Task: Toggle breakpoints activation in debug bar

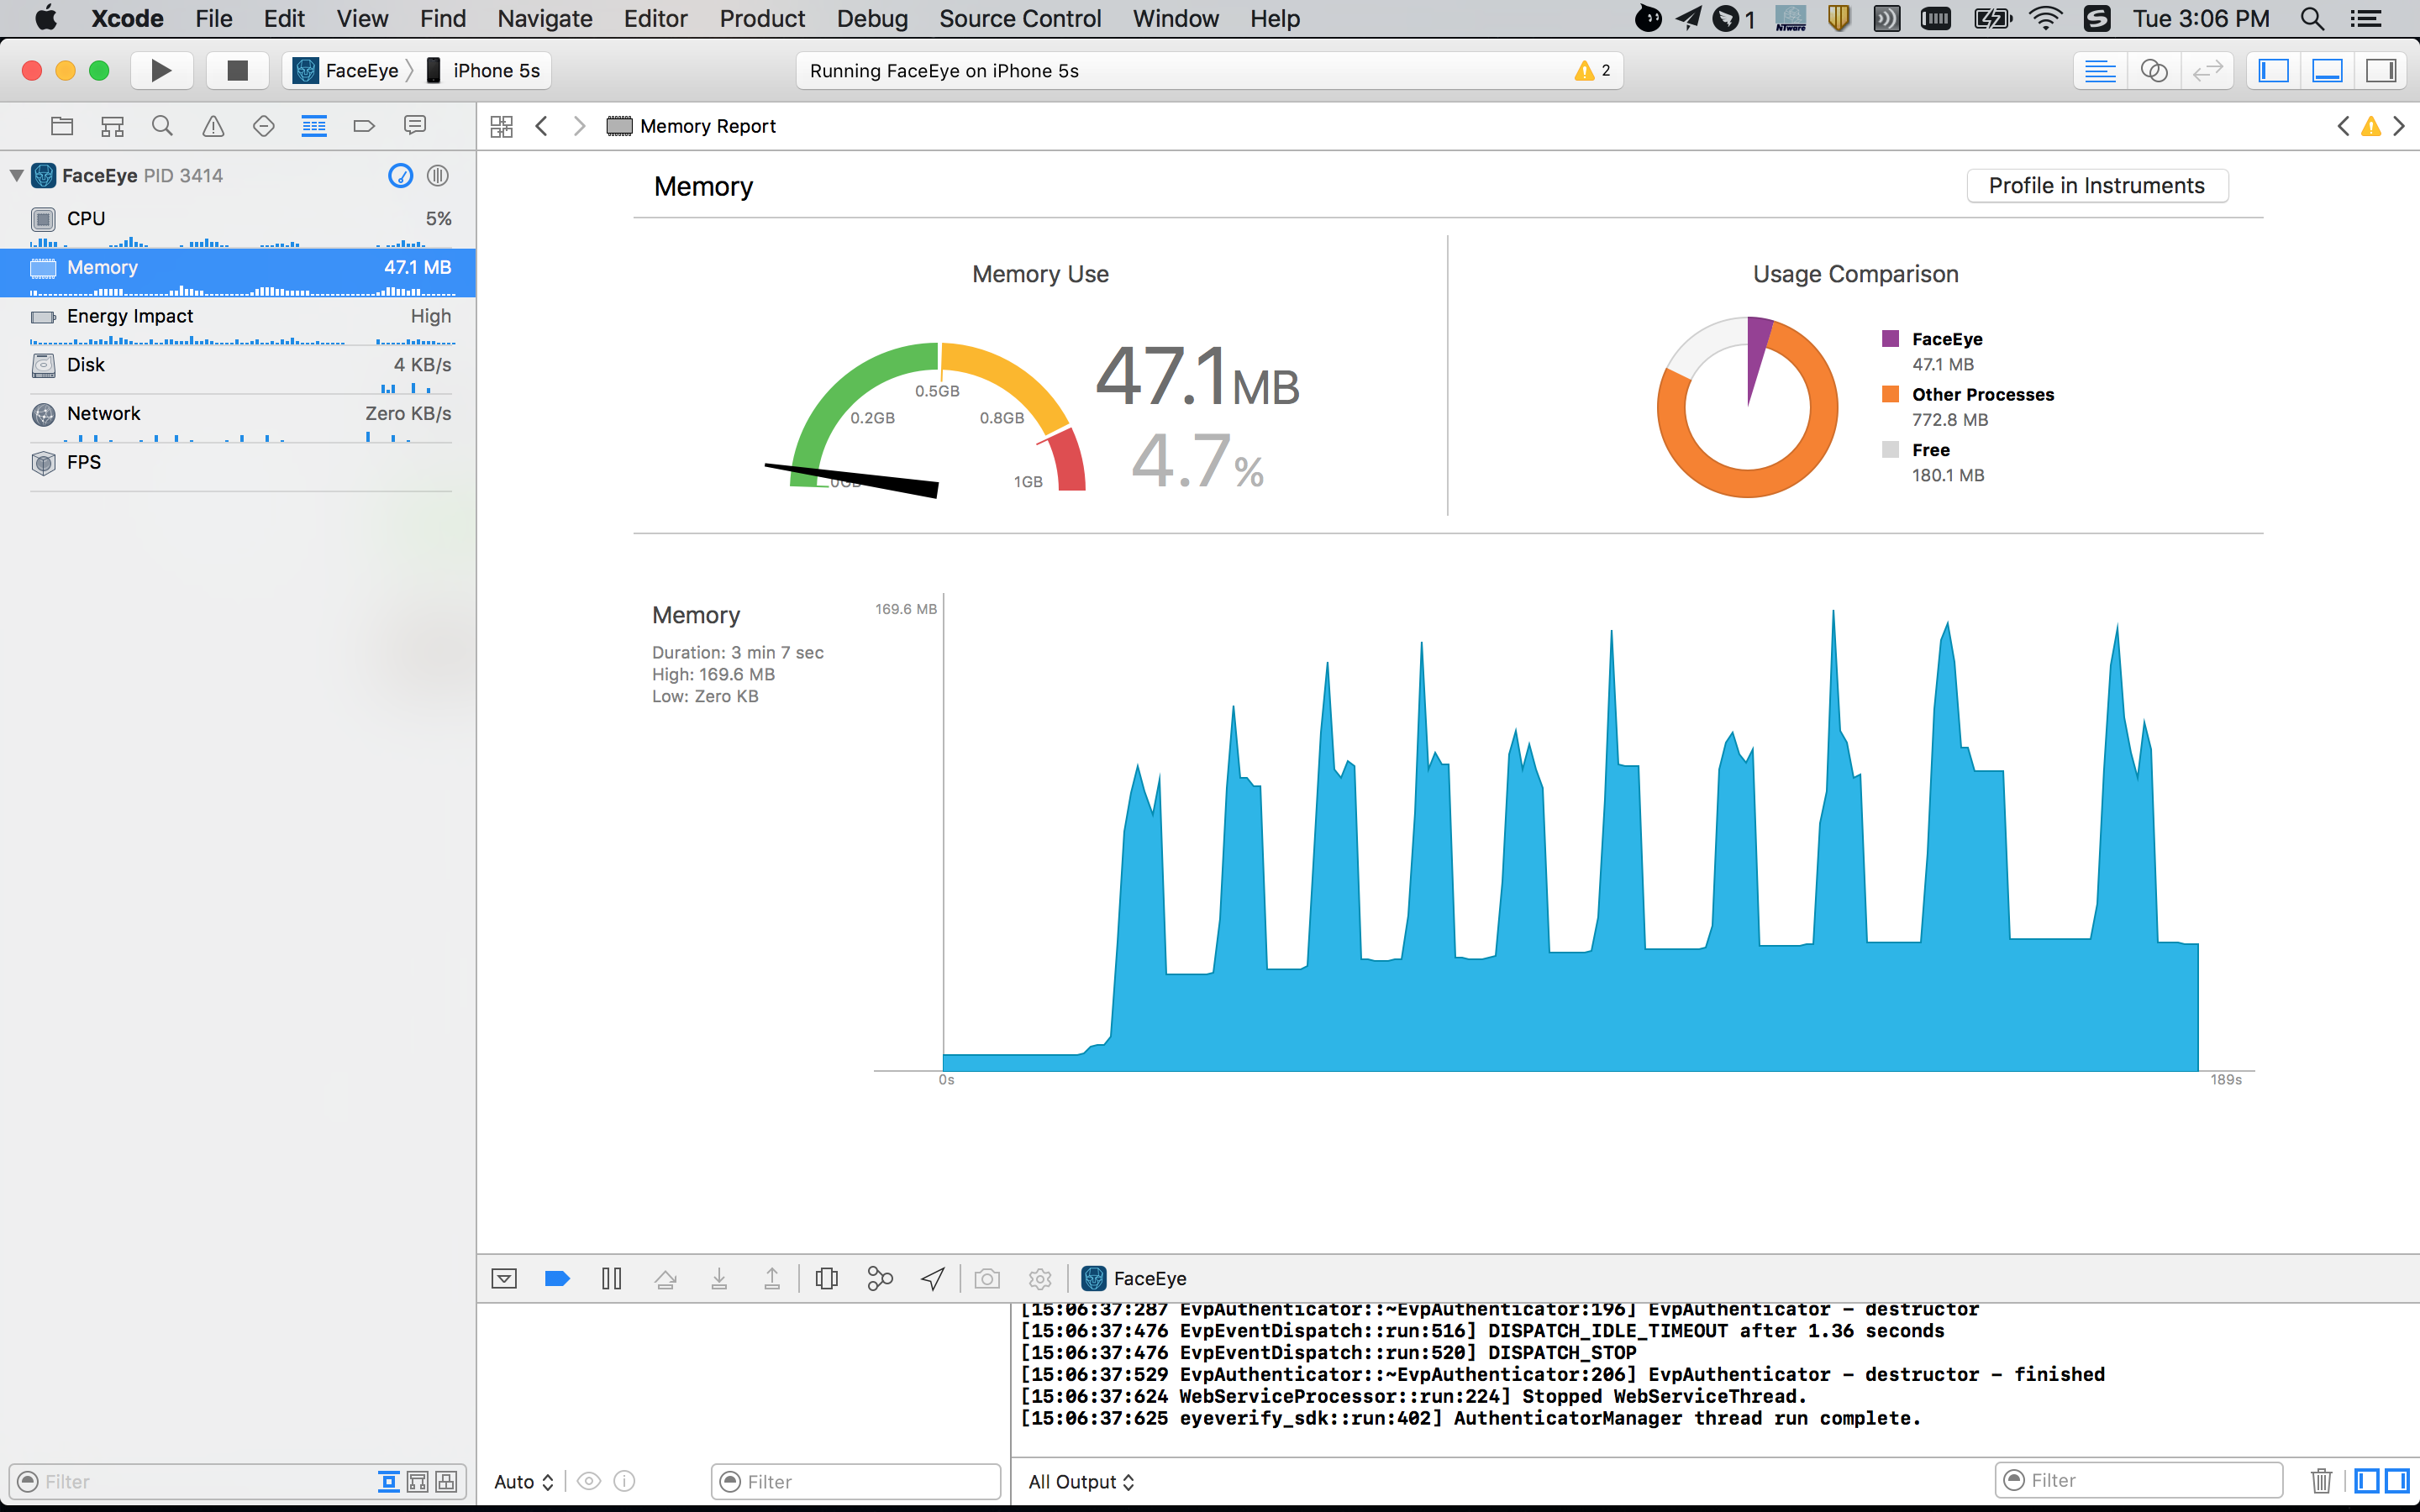Action: (x=557, y=1278)
